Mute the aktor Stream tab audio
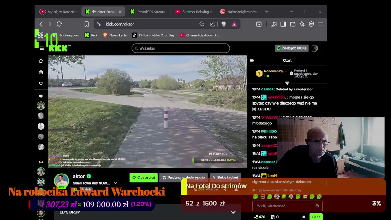This screenshot has height=220, width=391. [94, 12]
